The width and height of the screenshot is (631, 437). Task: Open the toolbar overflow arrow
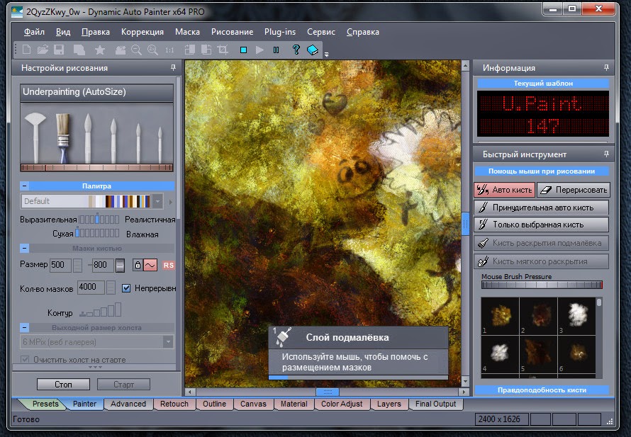pyautogui.click(x=326, y=54)
